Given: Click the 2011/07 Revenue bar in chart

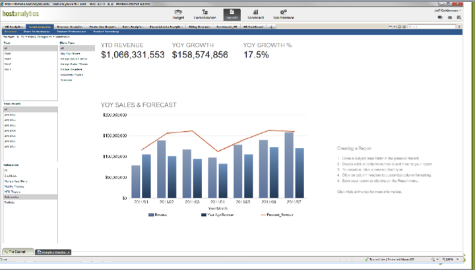Looking at the screenshot, I should point(289,165).
